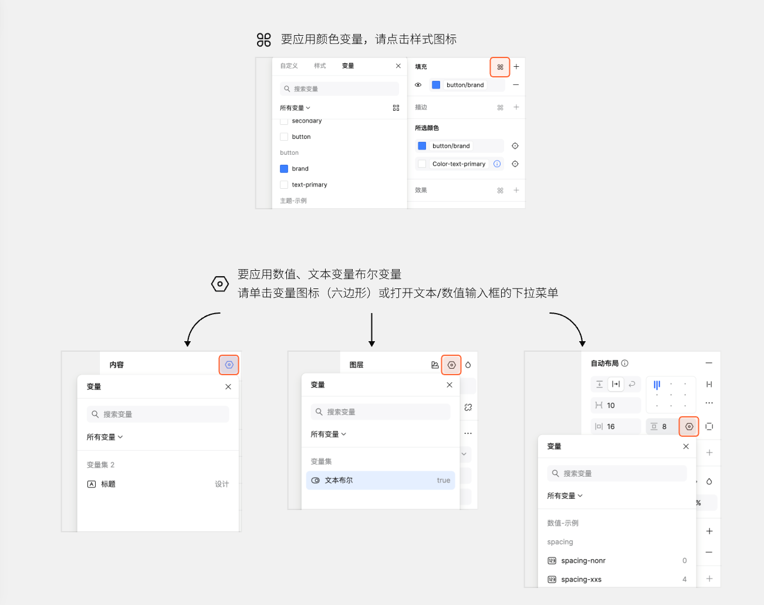Click the target icon next to Color-text-primary
The width and height of the screenshot is (764, 605).
(515, 164)
